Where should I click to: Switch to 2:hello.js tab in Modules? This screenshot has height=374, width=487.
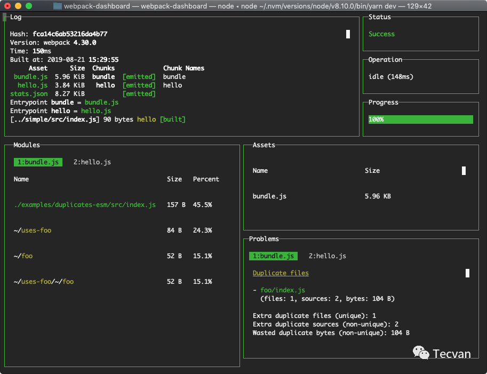pyautogui.click(x=92, y=162)
